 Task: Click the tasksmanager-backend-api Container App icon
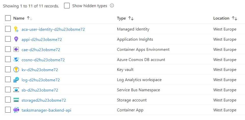pyautogui.click(x=16, y=110)
